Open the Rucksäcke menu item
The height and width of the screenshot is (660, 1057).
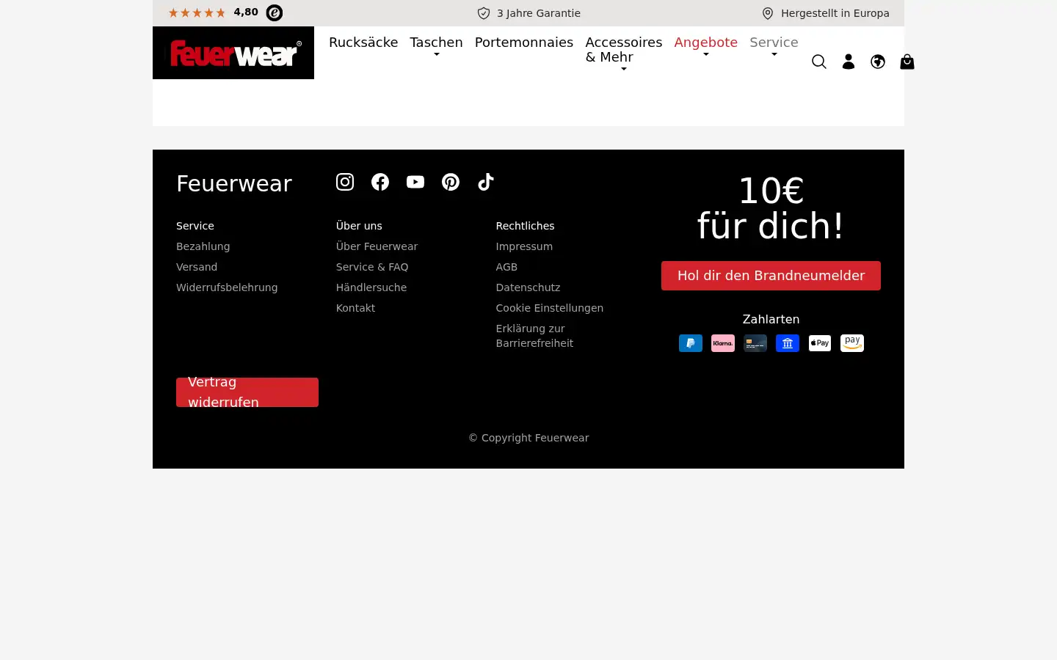click(x=363, y=43)
